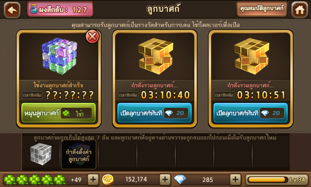Tap the gold coin icon
The width and height of the screenshot is (311, 187).
(x=108, y=180)
